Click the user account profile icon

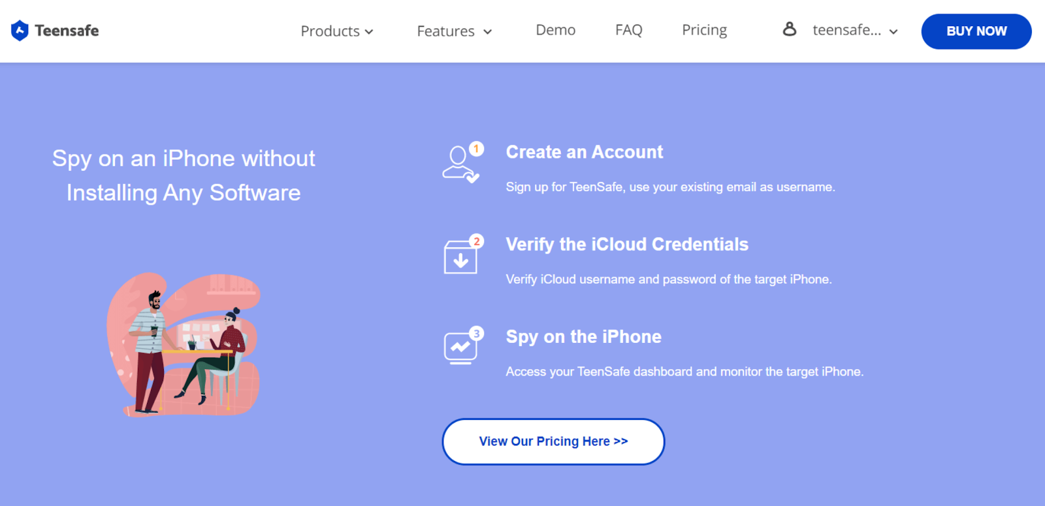tap(790, 29)
